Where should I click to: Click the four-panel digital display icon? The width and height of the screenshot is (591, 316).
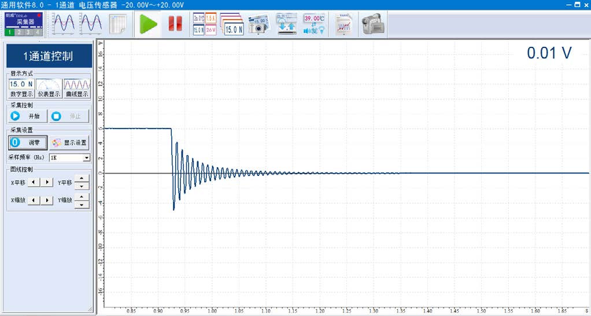[x=205, y=24]
